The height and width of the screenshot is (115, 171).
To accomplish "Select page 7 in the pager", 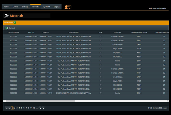I will (26, 108).
